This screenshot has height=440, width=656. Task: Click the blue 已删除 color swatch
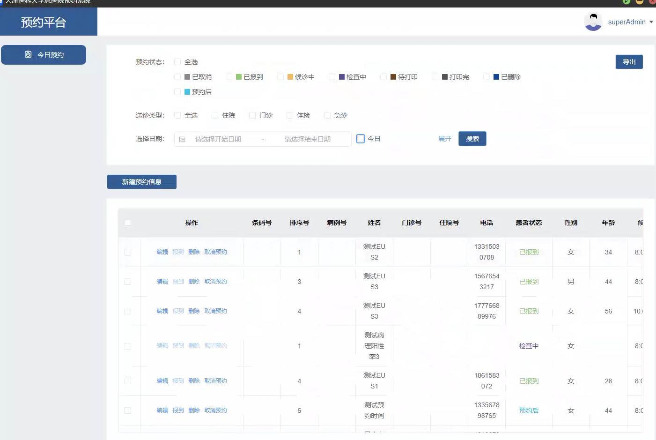(x=496, y=77)
